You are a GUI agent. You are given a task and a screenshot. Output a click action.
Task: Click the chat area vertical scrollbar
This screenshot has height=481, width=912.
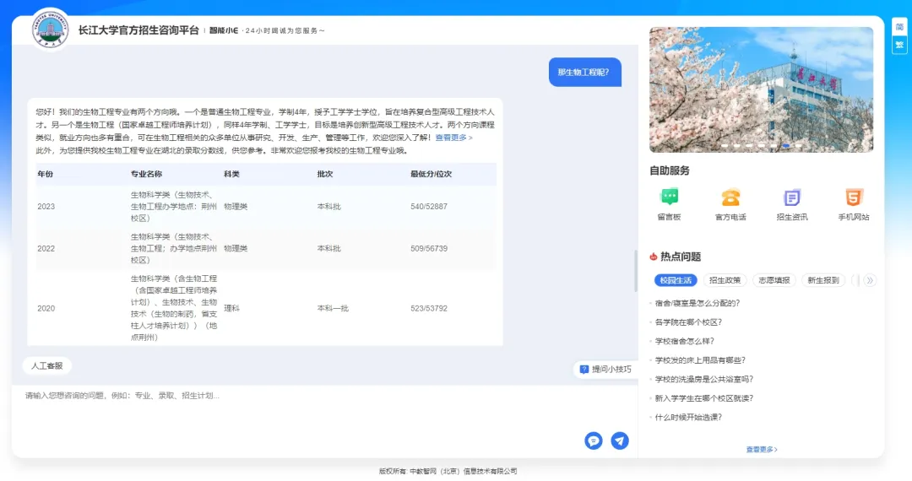pos(635,270)
